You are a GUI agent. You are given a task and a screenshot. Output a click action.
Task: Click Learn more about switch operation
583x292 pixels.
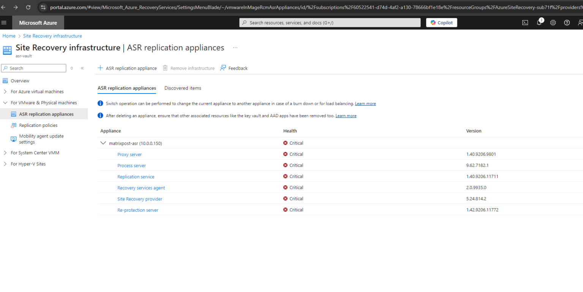[366, 103]
